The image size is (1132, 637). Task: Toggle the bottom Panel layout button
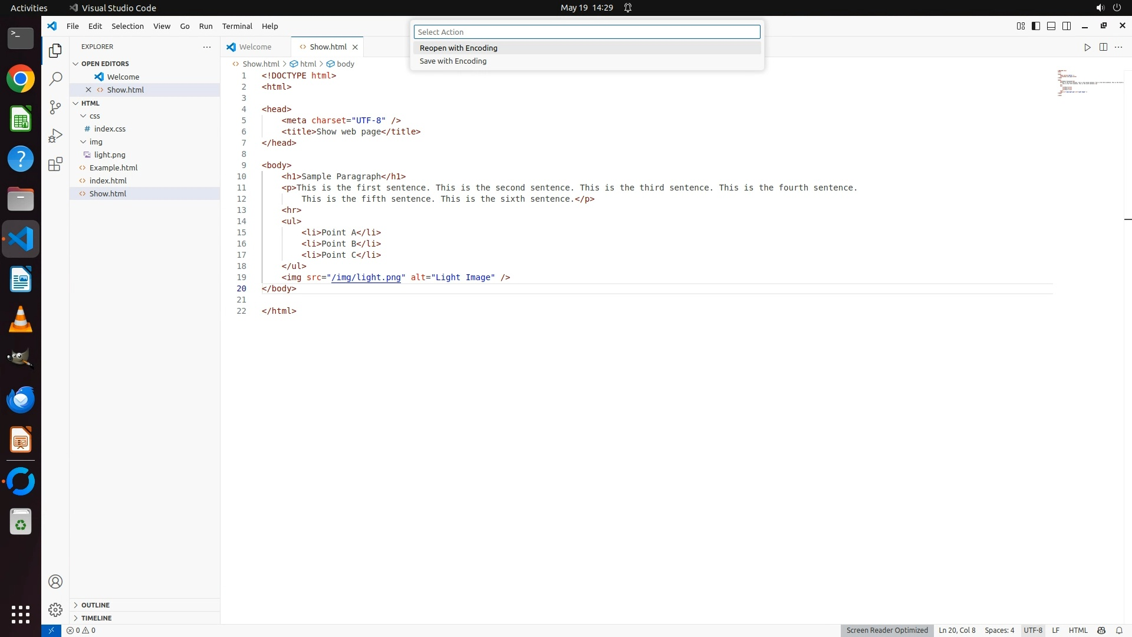1051,26
